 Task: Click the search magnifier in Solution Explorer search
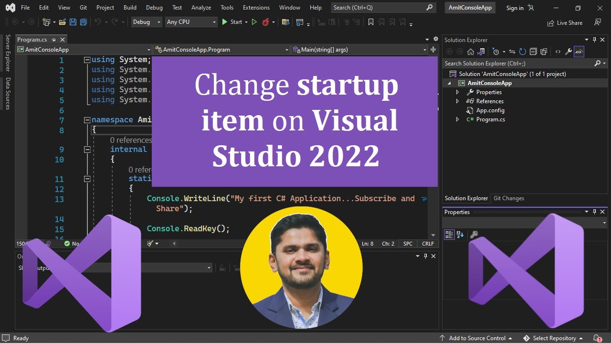point(597,63)
